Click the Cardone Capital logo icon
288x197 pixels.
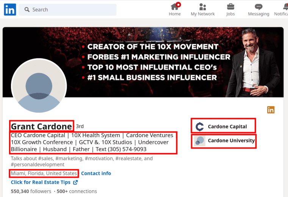[200, 127]
